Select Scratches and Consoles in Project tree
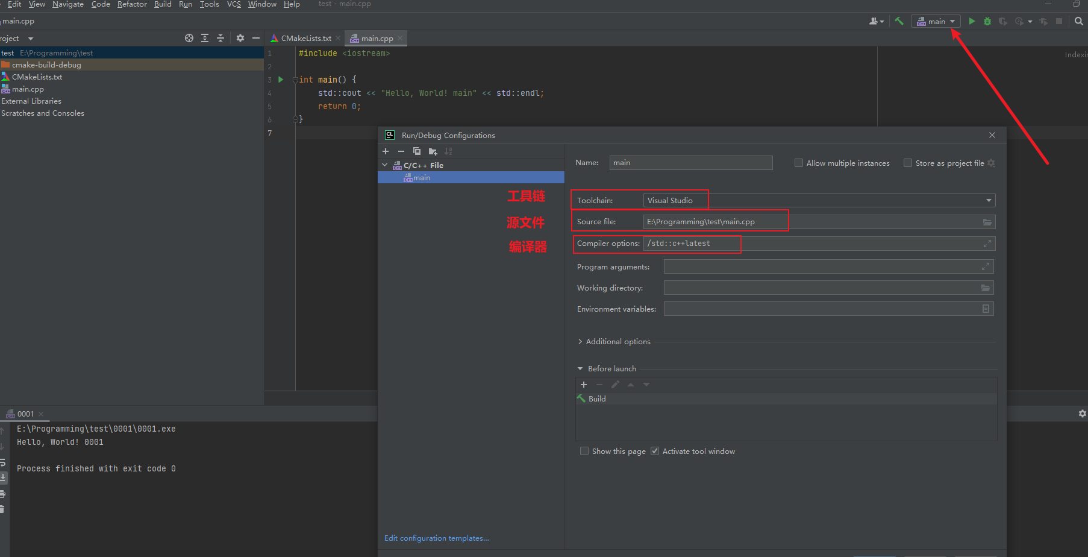This screenshot has height=557, width=1088. (43, 113)
